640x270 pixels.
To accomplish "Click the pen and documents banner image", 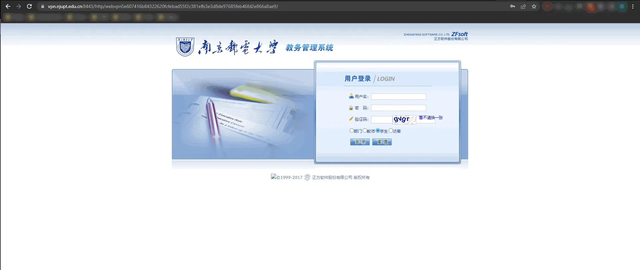I will tap(243, 114).
